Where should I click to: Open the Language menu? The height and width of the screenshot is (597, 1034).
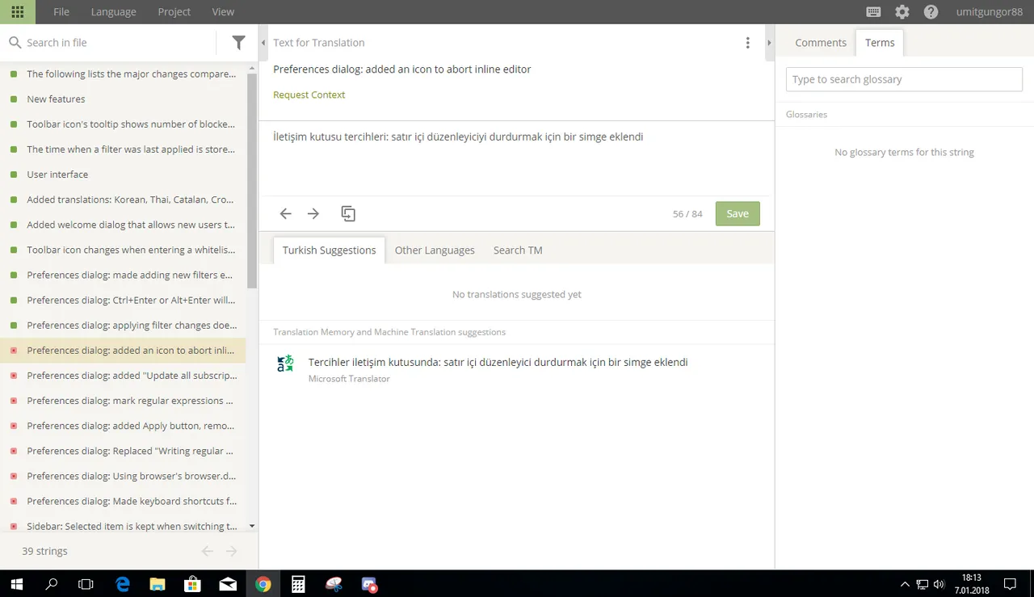113,12
